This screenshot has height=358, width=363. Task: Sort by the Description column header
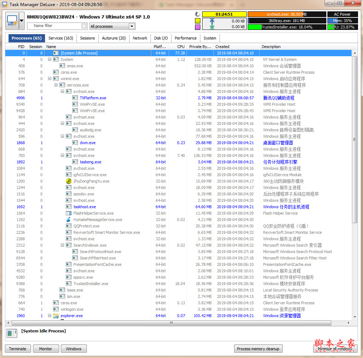tap(306, 47)
